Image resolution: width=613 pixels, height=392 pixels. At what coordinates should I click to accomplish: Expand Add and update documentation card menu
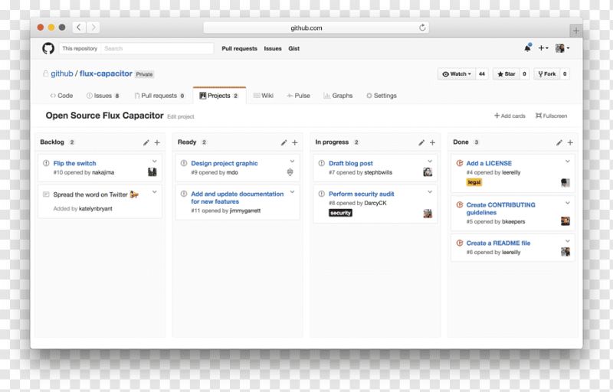(x=292, y=192)
